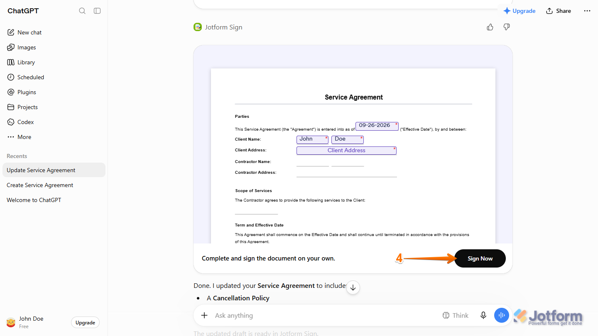Open the Library books icon
598x336 pixels.
[x=11, y=62]
